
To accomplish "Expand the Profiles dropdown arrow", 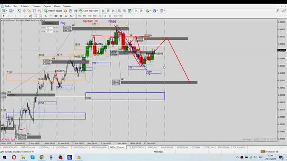I will point(14,11).
